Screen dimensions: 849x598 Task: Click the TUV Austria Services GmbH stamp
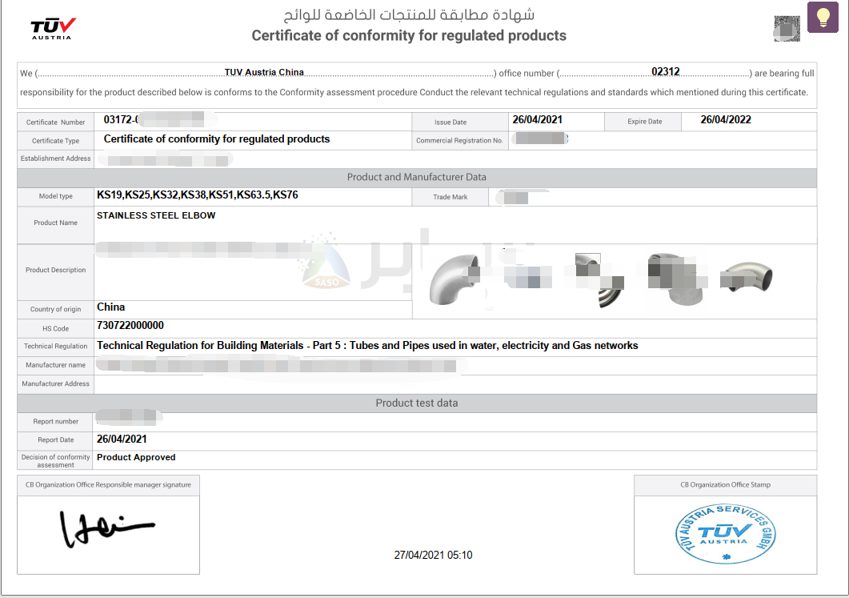coord(726,534)
